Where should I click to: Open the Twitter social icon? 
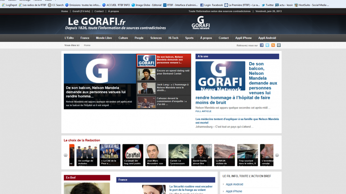tap(267, 45)
